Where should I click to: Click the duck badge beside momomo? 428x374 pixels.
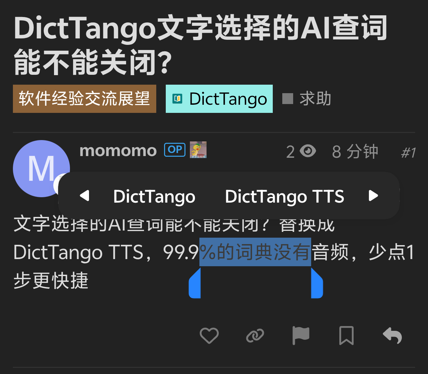[x=198, y=150]
